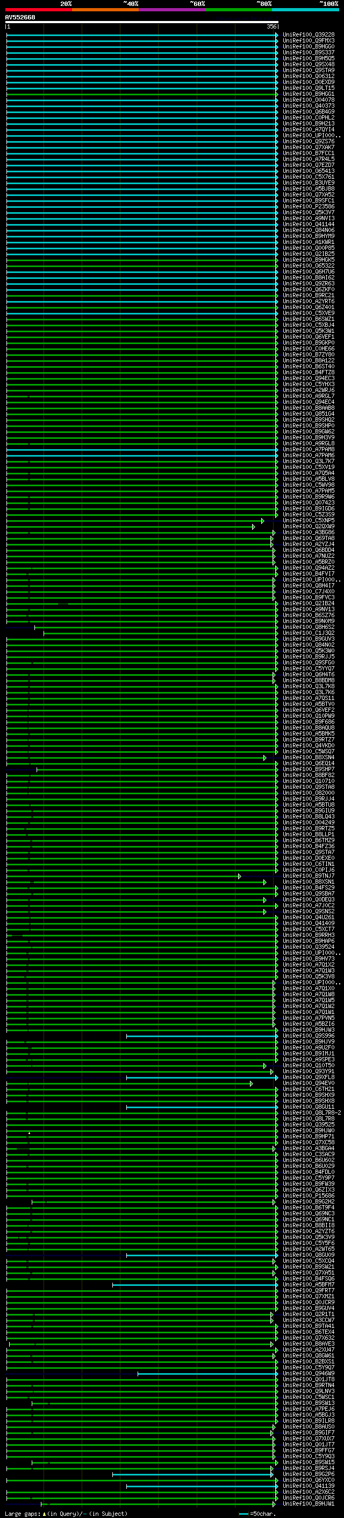Screen dimensions: 344x1518
Task: Click hit label UniRef100_A7QS11
Action: (x=308, y=698)
